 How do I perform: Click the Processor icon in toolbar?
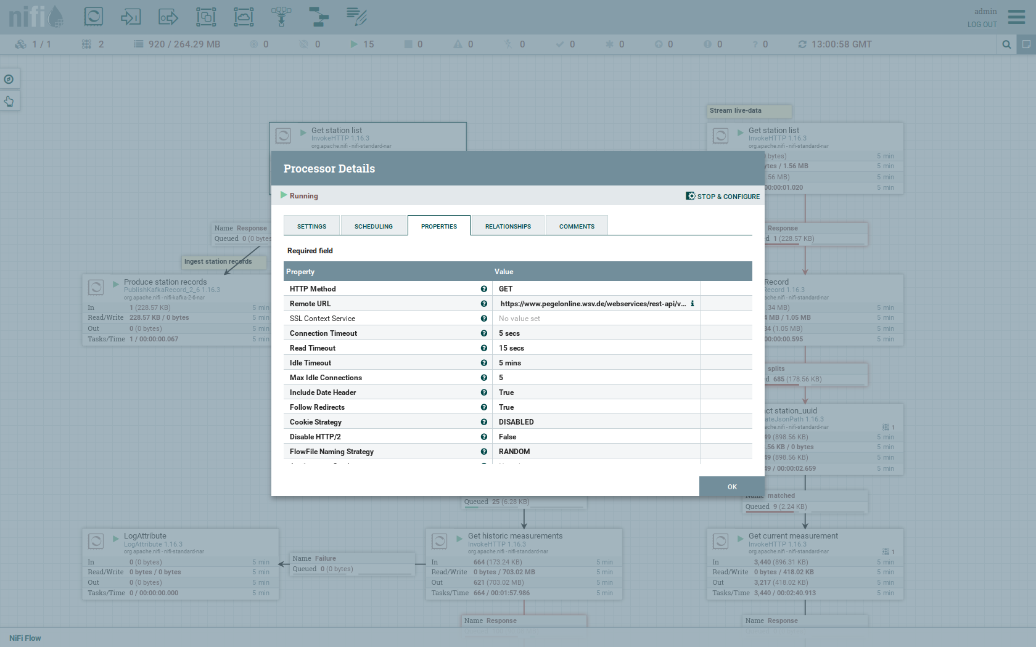point(94,17)
